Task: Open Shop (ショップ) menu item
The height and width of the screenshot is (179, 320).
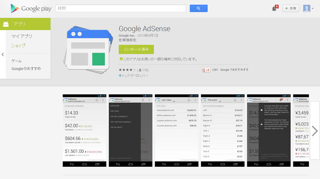Action: point(18,46)
